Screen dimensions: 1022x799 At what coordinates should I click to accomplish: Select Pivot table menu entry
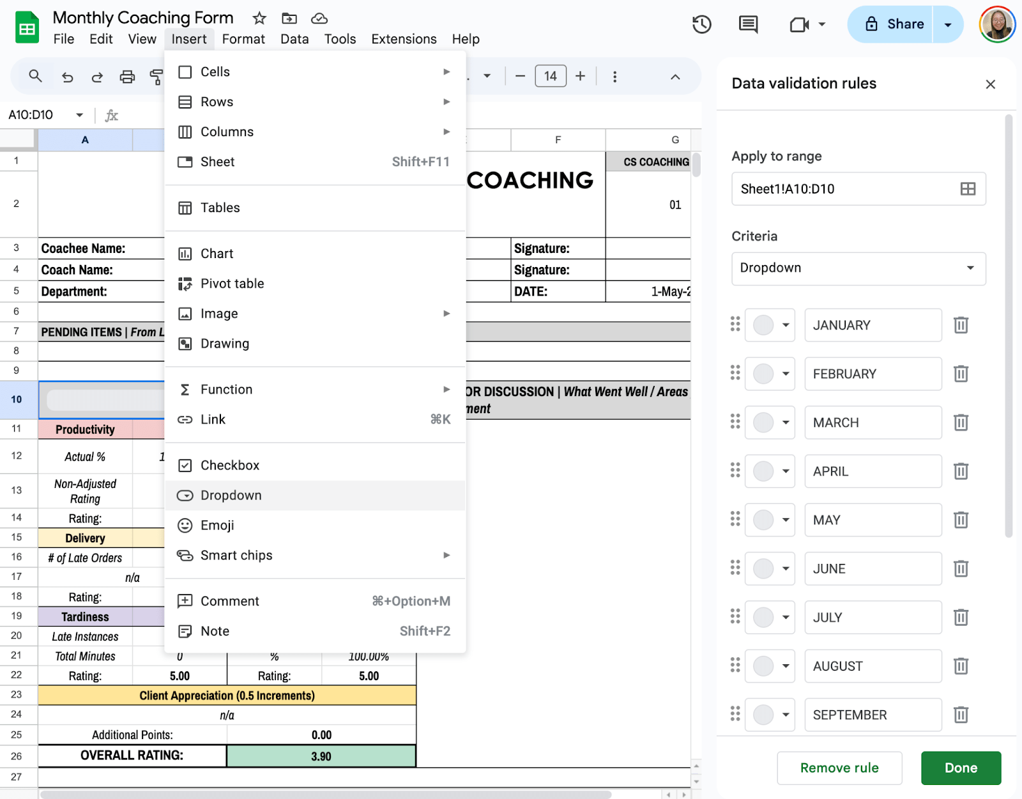click(232, 284)
